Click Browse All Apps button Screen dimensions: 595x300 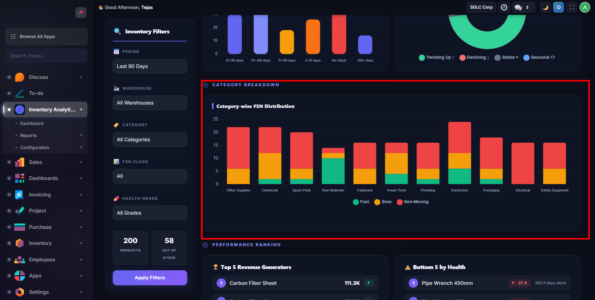point(46,36)
